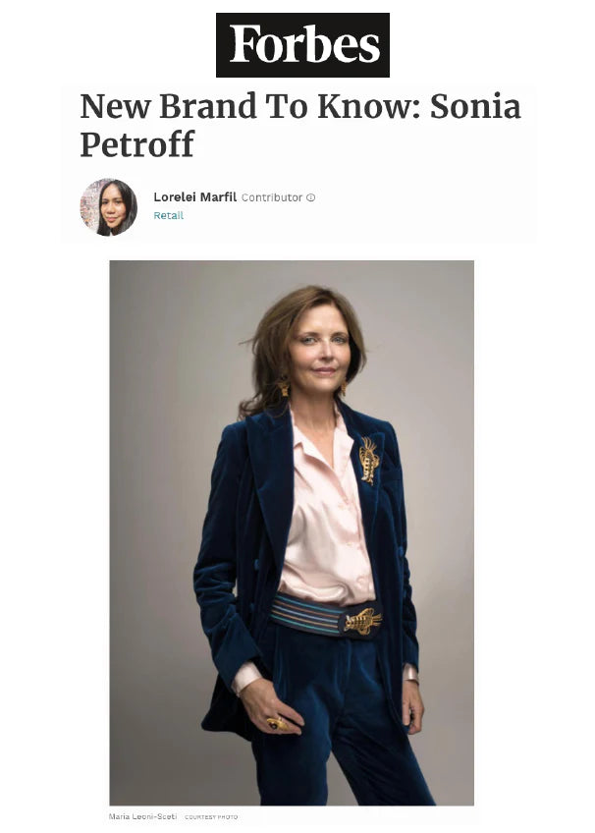
Task: Click the words New Brand in the headline
Action: pyautogui.click(x=168, y=106)
